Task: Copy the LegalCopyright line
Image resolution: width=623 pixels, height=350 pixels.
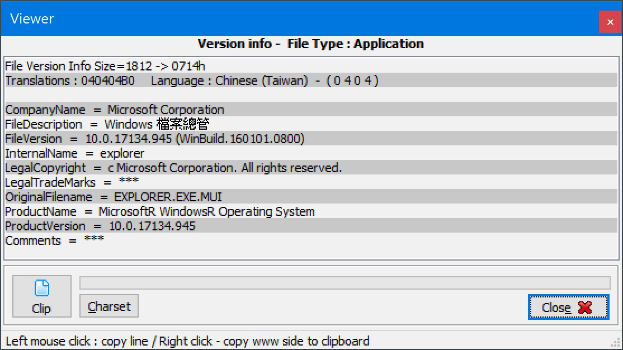Action: point(311,168)
